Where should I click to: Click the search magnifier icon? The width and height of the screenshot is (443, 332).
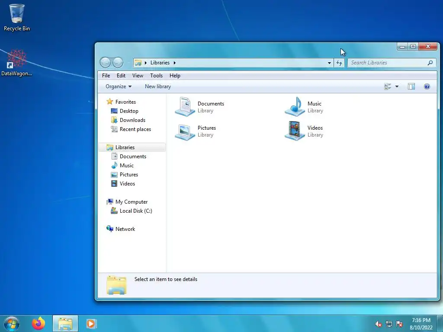430,63
